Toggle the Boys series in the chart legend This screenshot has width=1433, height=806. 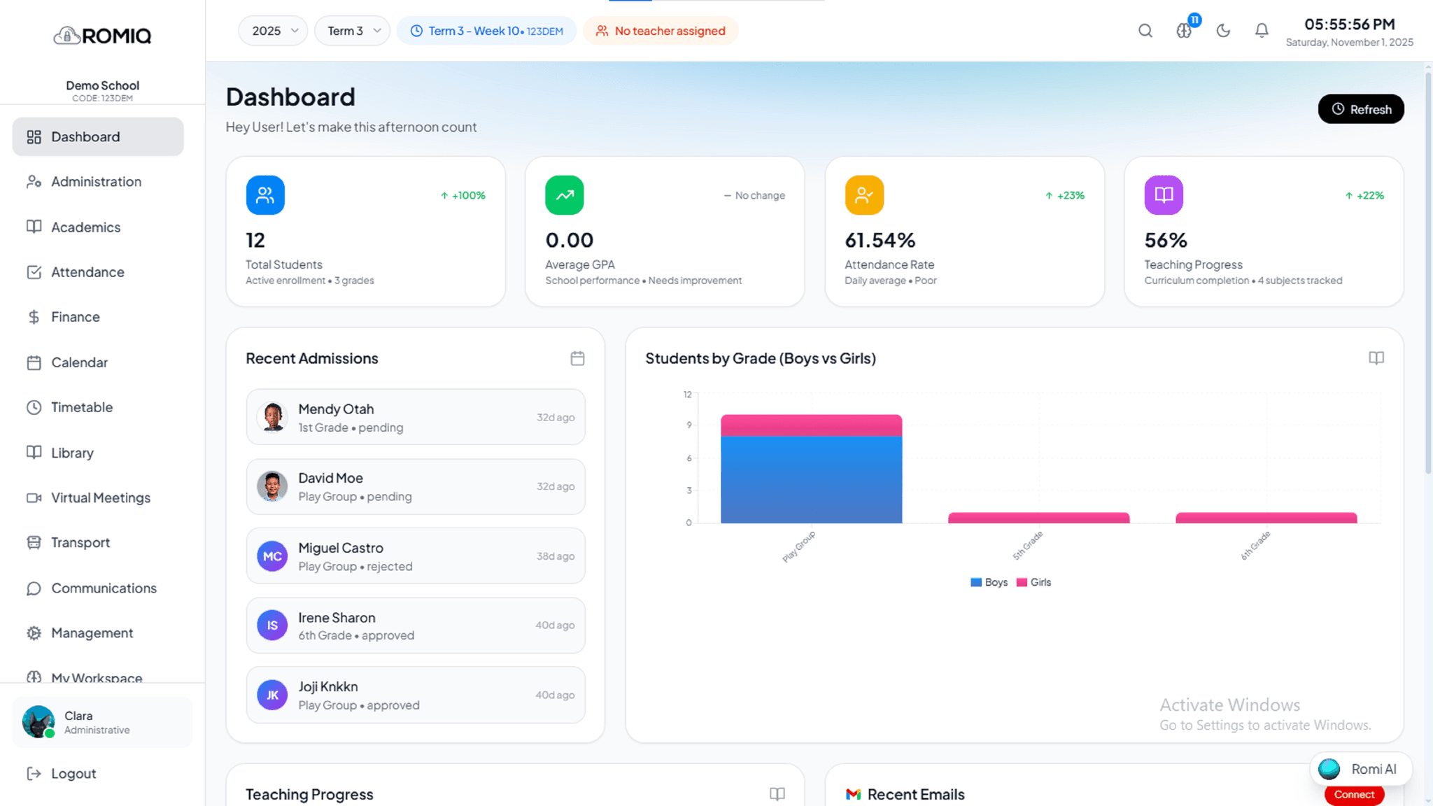click(x=989, y=581)
